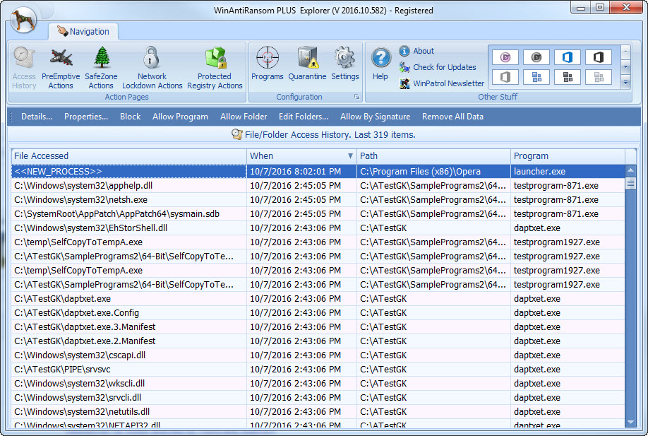Click the WinPatrol dog application logo

click(23, 20)
